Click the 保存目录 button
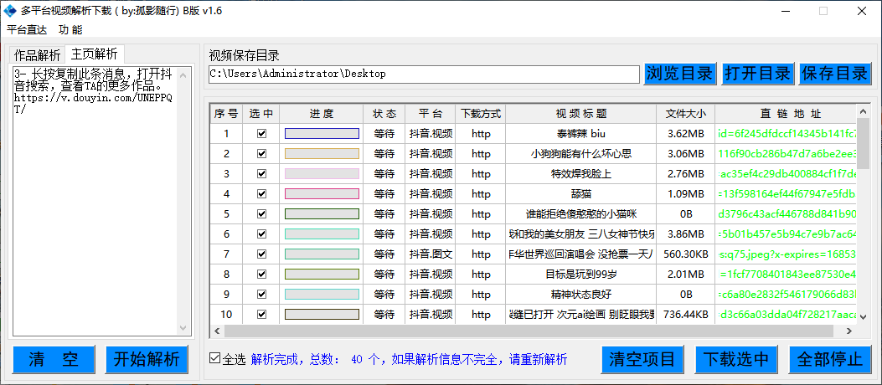882x385 pixels. click(x=835, y=73)
